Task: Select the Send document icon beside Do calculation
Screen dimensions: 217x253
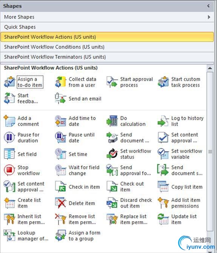Action: pos(112,137)
